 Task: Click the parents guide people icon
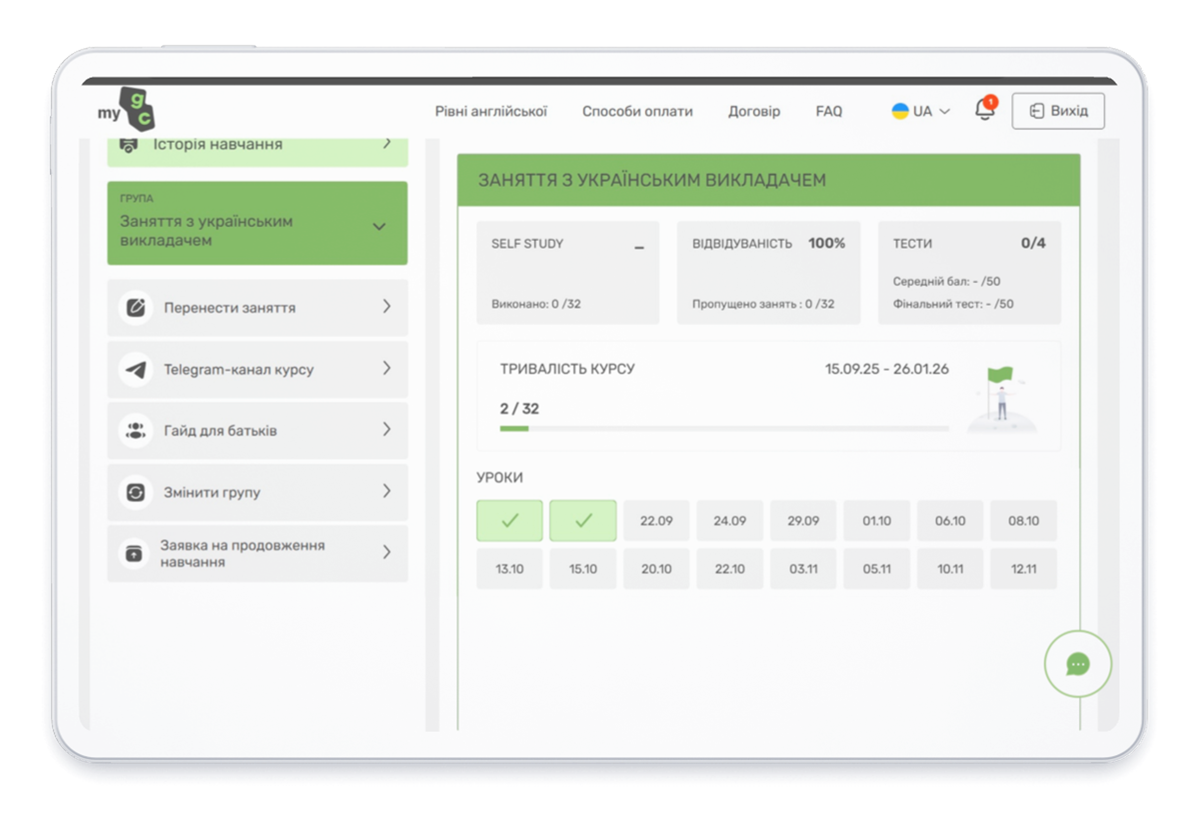[x=136, y=431]
